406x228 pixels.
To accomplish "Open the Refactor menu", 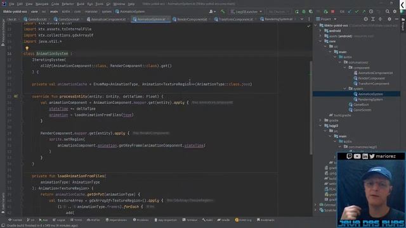I will tap(68, 4).
